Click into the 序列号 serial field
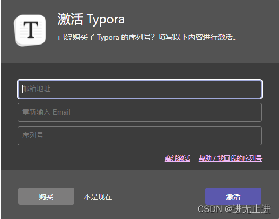279x219 pixels. 139,136
